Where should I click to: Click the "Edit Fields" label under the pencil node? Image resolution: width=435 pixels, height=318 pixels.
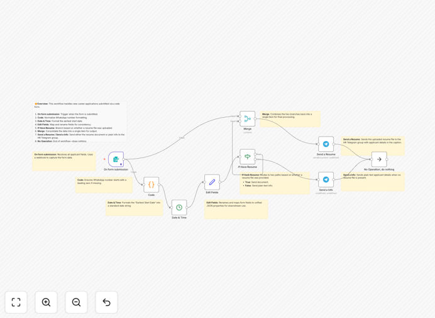[212, 192]
